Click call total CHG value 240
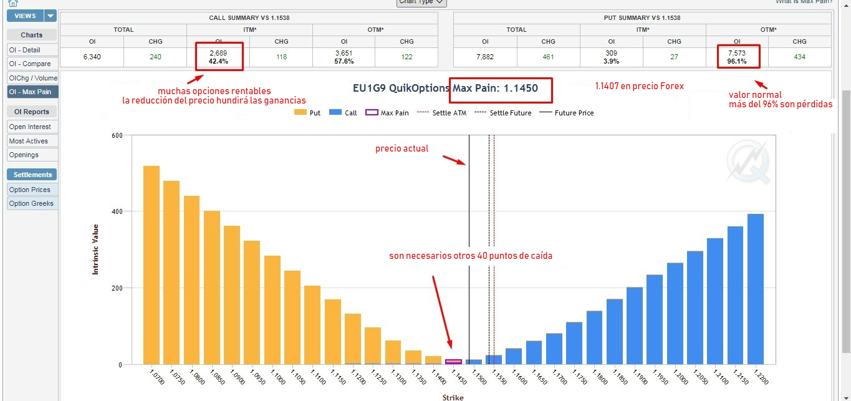 pos(155,57)
